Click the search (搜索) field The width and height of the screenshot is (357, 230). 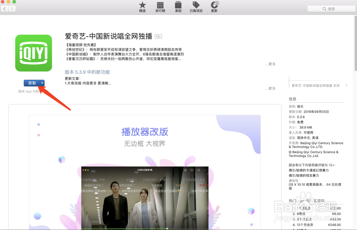coord(331,9)
